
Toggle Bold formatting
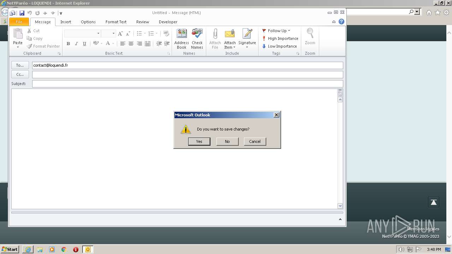(x=68, y=44)
